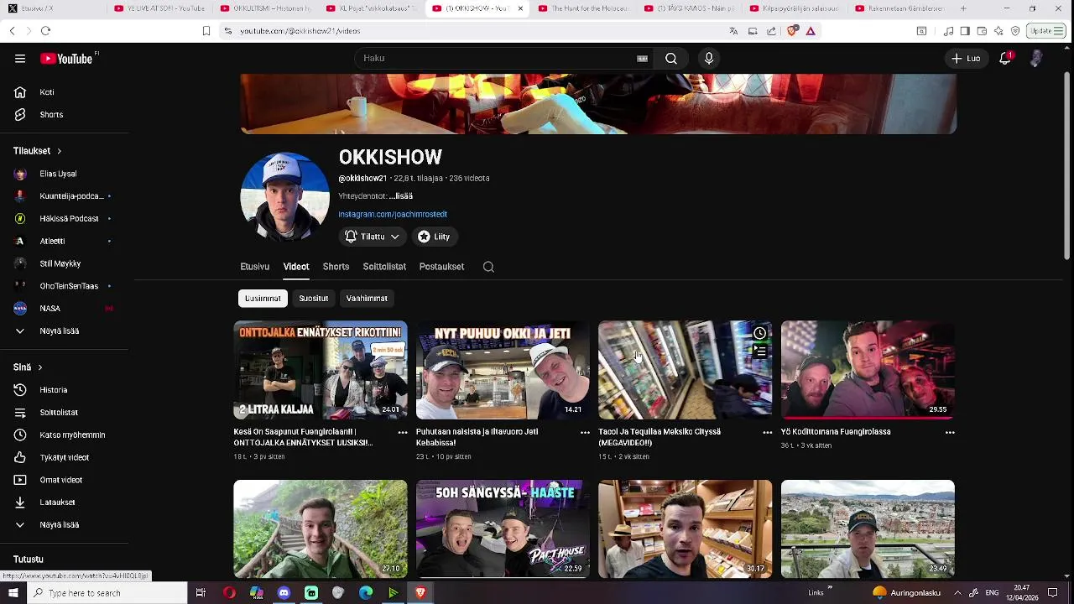This screenshot has width=1074, height=604.
Task: Switch to Postaukset channel tab
Action: (x=441, y=267)
